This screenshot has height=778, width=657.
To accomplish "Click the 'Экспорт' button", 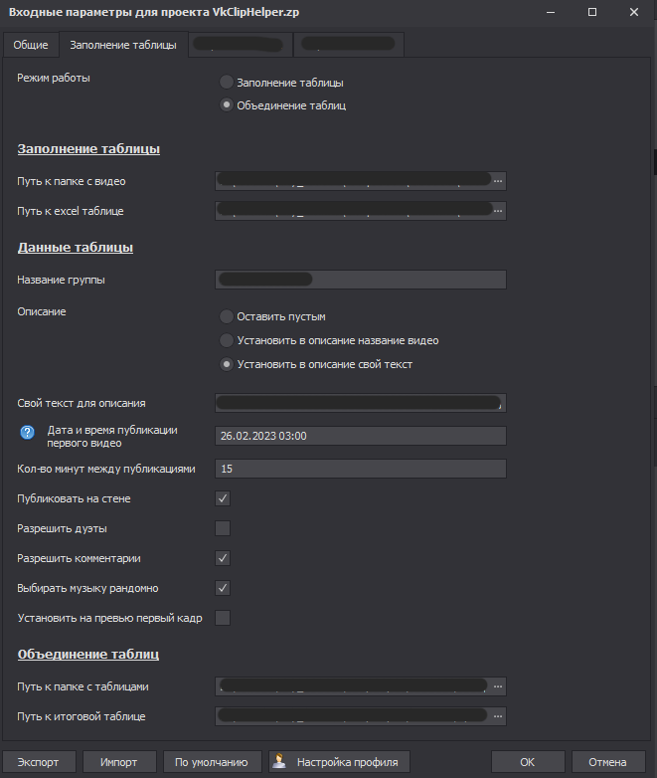I will (39, 762).
